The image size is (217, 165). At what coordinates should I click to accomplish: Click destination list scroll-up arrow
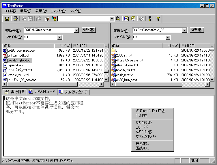212,46
